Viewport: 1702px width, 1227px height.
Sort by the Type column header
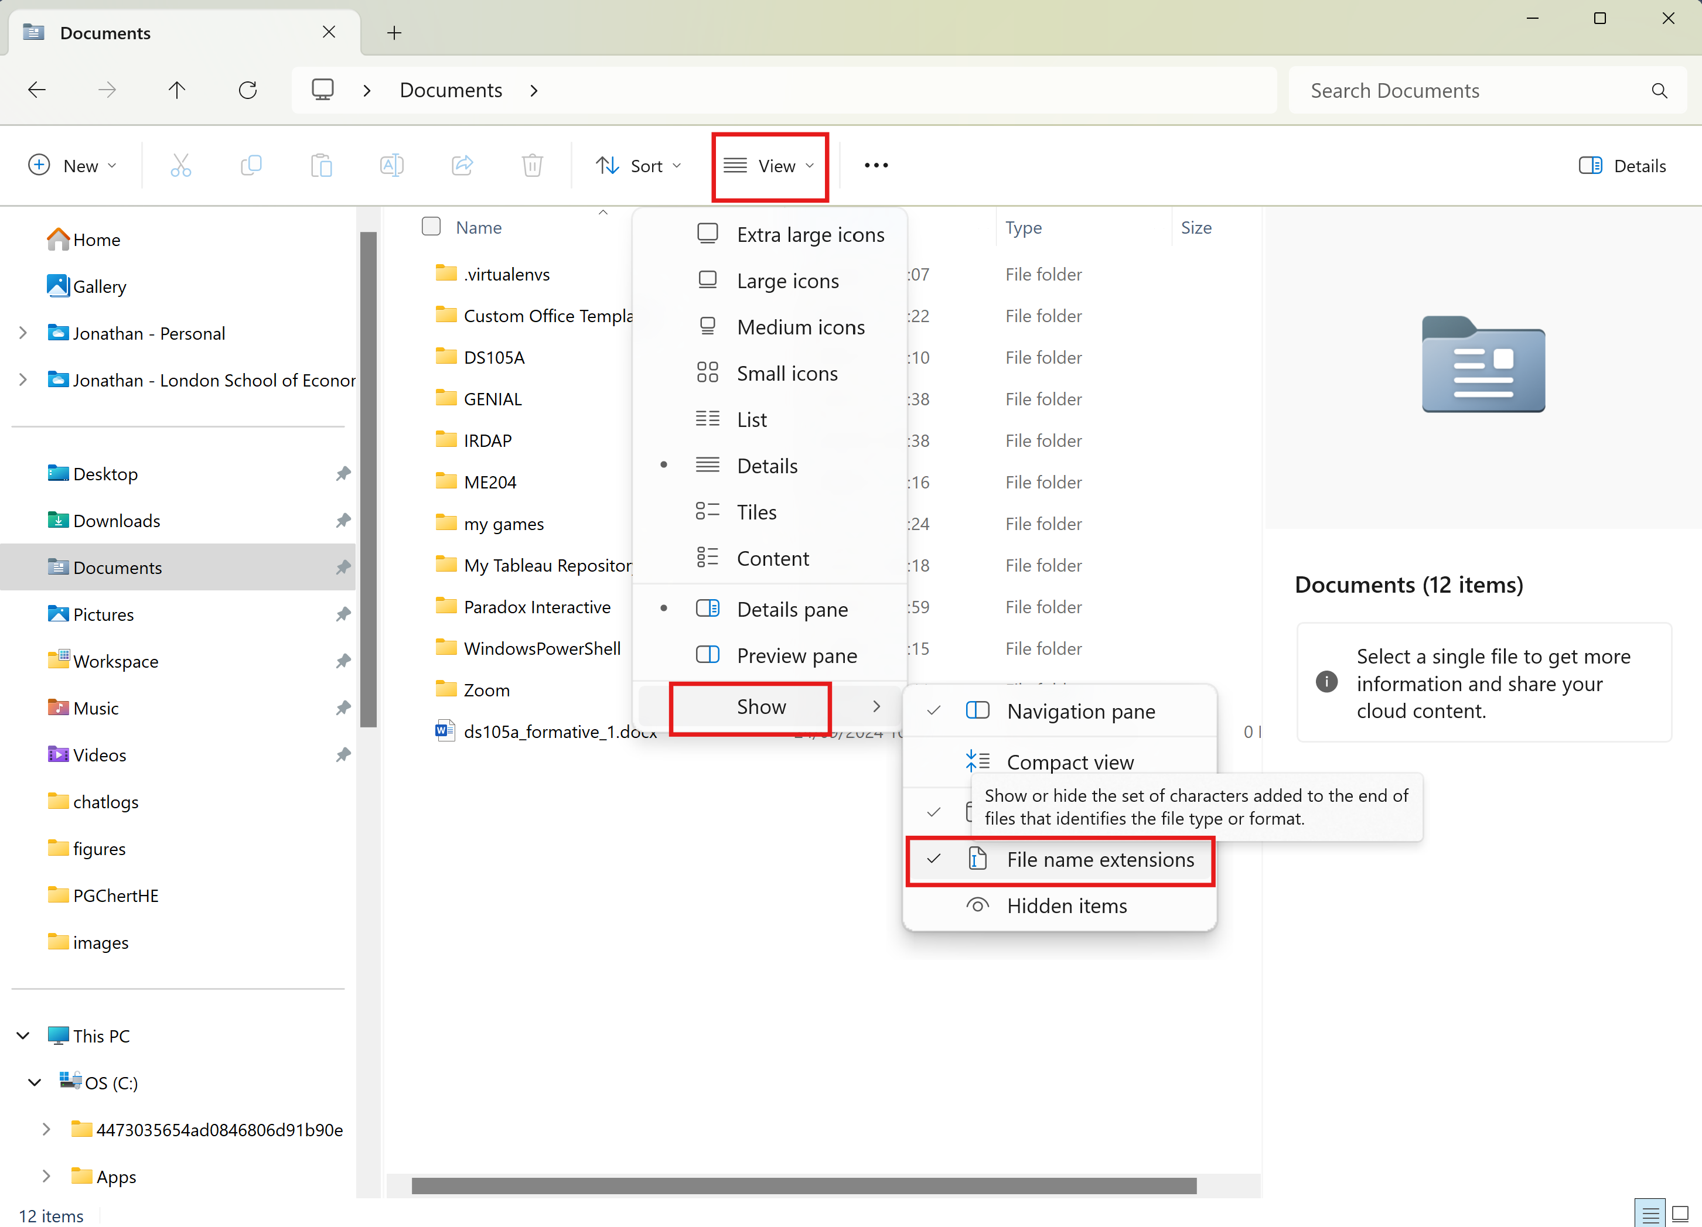point(1024,227)
